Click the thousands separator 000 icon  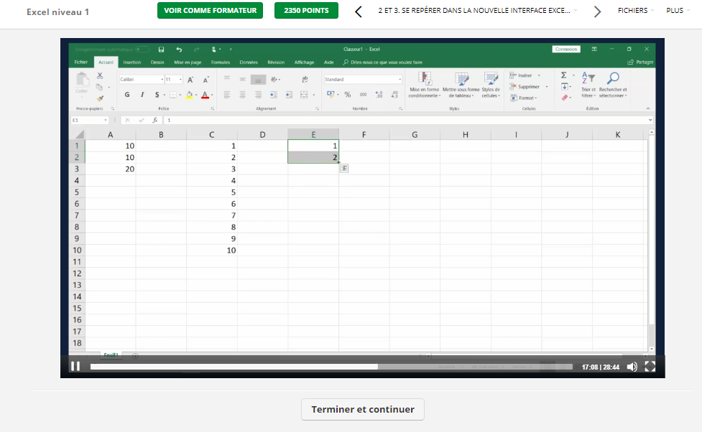pos(363,94)
